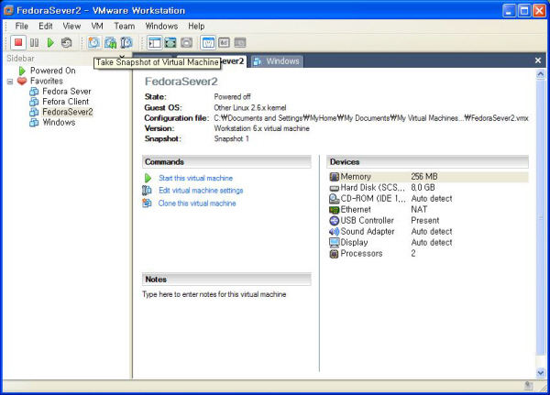Click the scrollbar down arrow in summary pane

point(541,372)
